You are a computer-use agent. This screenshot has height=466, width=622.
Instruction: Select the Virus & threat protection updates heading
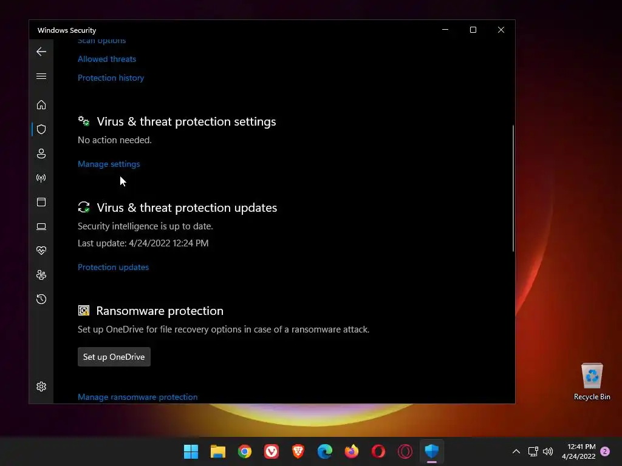coord(187,208)
